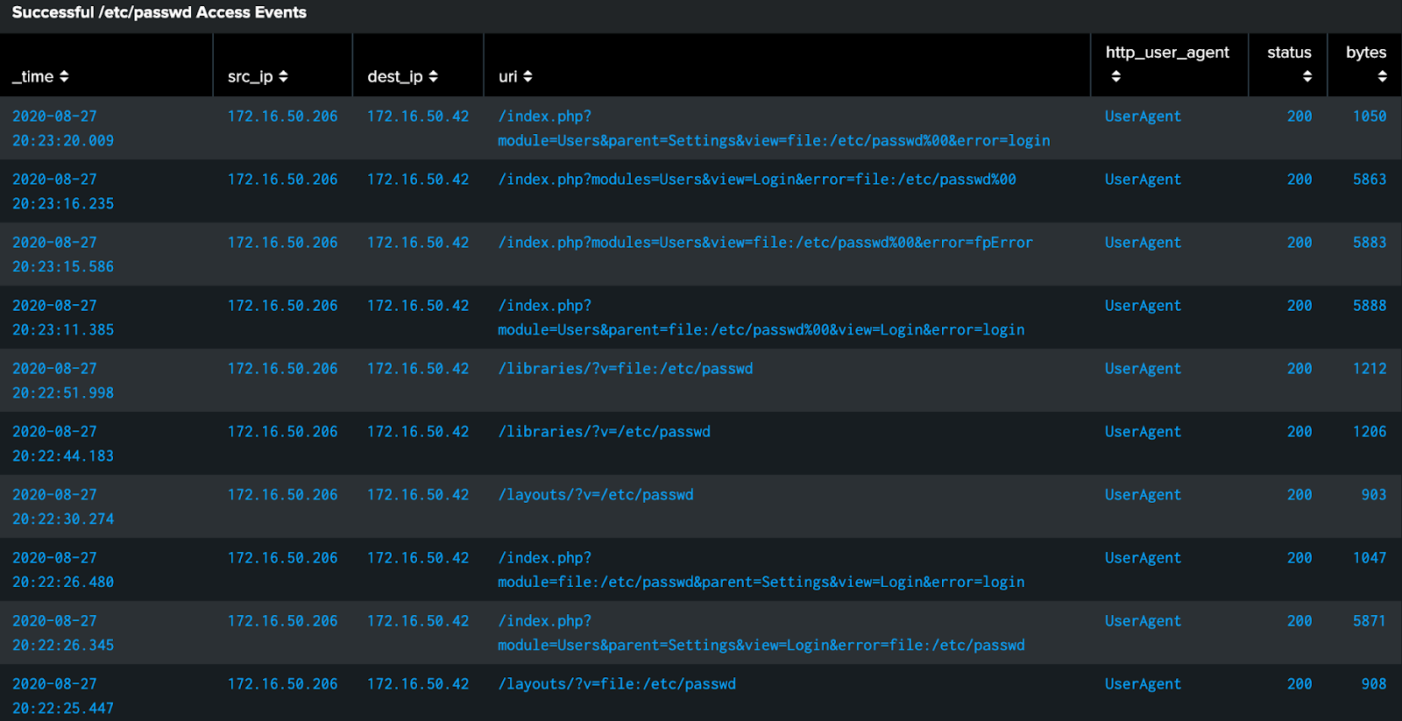Screen dimensions: 1402x721
Task: Click the bytes value 5863 in second row
Action: [1369, 179]
